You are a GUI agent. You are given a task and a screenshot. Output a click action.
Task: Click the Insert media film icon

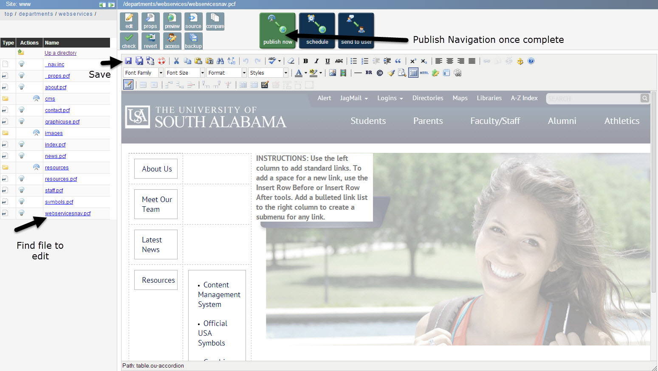[343, 73]
